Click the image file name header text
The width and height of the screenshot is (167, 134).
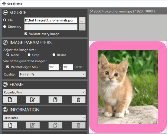pos(122,11)
